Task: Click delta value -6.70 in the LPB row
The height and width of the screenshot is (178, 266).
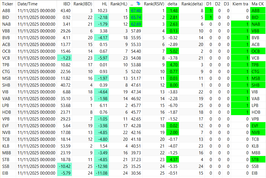Action: pyautogui.click(x=173, y=105)
